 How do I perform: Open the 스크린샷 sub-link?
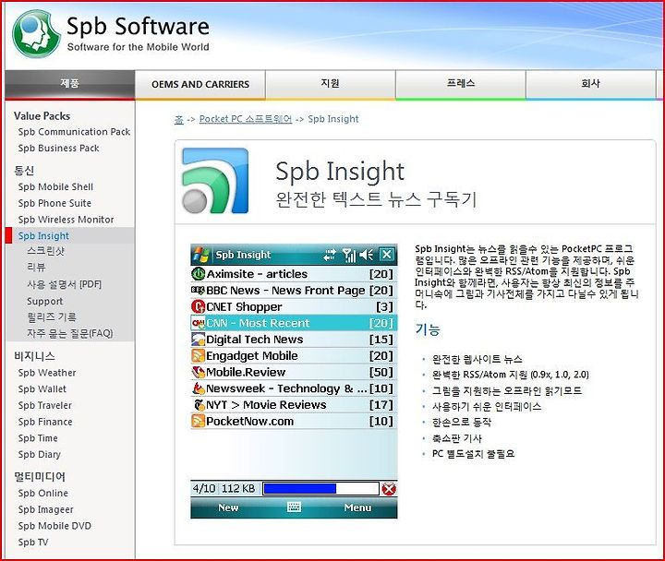46,251
